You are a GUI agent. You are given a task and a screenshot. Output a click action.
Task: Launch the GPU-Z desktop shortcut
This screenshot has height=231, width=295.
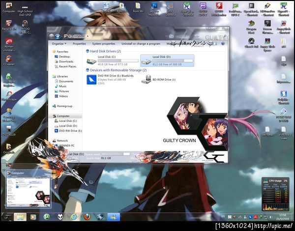pyautogui.click(x=235, y=9)
